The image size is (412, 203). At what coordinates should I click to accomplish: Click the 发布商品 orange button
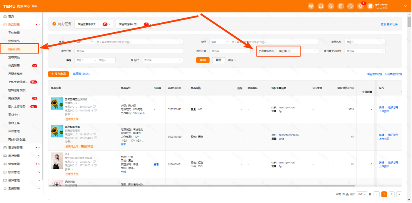coord(58,74)
